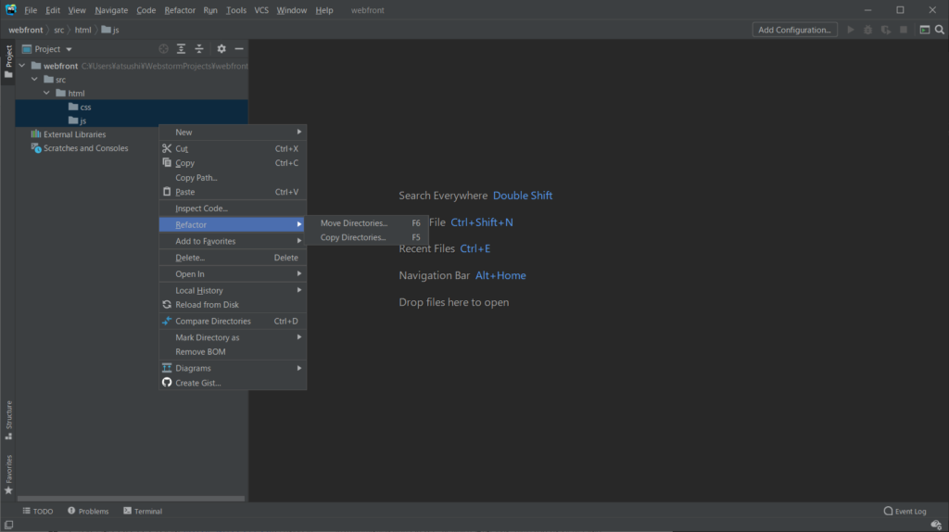Click the Copy icon in context menu
Screen dimensions: 949x532
(167, 163)
